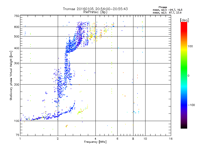Screen dimensions: 201x151
Task: Click colorbar tick label '-100'
Action: 191,105
